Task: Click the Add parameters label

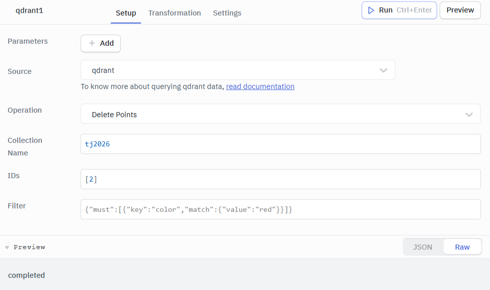Action: 107,43
